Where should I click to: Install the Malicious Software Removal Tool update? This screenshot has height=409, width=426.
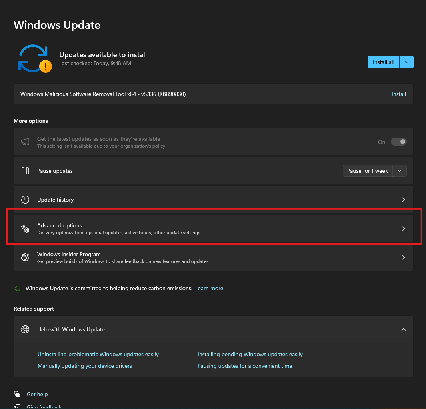398,94
